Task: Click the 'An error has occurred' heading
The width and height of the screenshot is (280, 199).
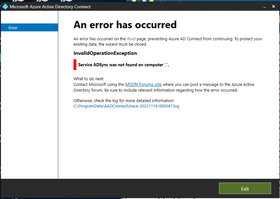Action: [x=125, y=25]
